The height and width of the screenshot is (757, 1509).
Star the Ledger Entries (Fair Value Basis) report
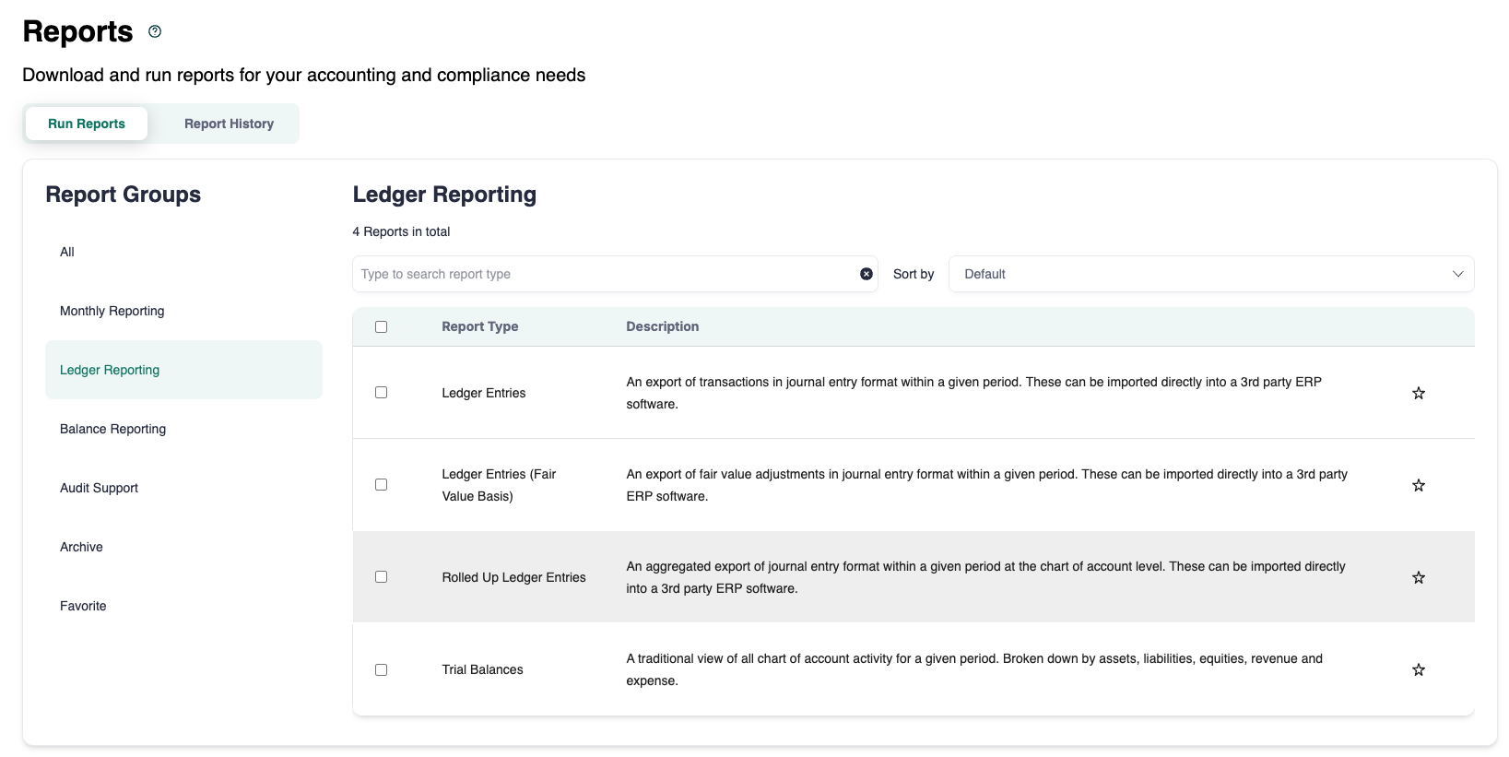click(x=1418, y=486)
